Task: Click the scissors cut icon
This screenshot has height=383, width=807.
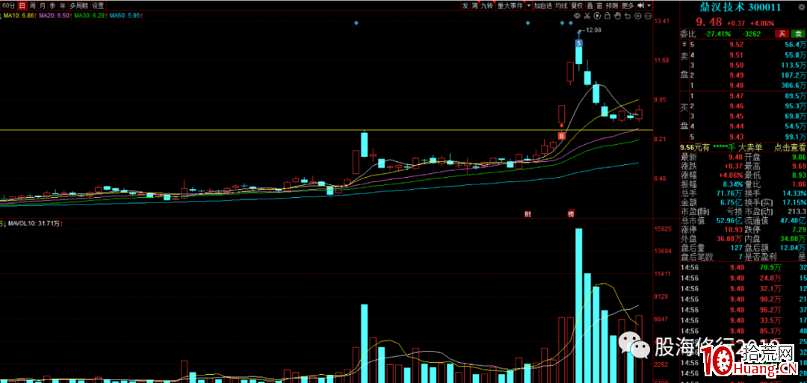Action: pyautogui.click(x=587, y=16)
